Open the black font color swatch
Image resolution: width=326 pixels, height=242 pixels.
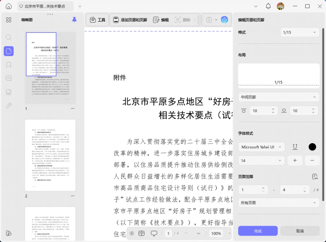312,147
